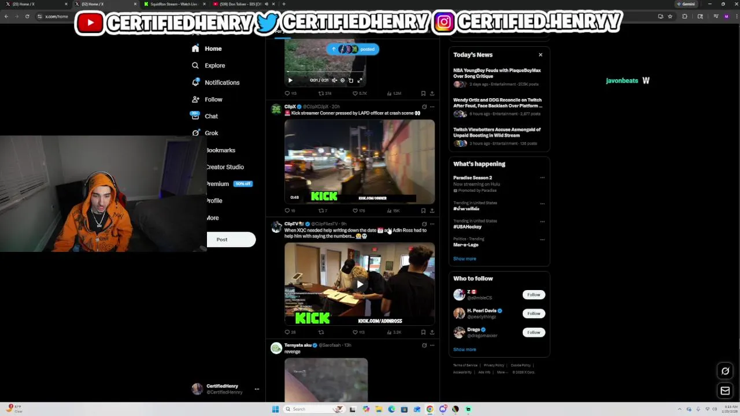Click the Explore magnifier icon
Viewport: 740px width, 416px height.
[x=195, y=65]
